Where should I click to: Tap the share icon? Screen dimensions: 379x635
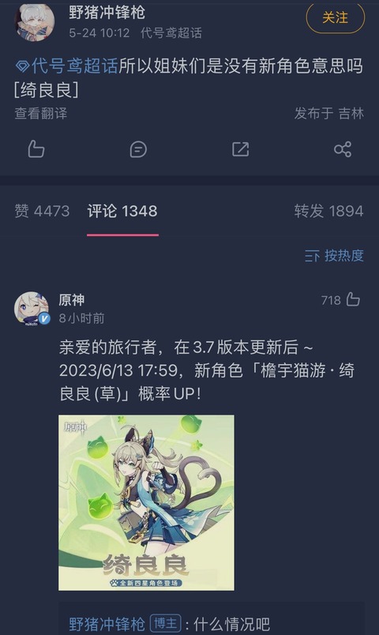click(x=343, y=149)
